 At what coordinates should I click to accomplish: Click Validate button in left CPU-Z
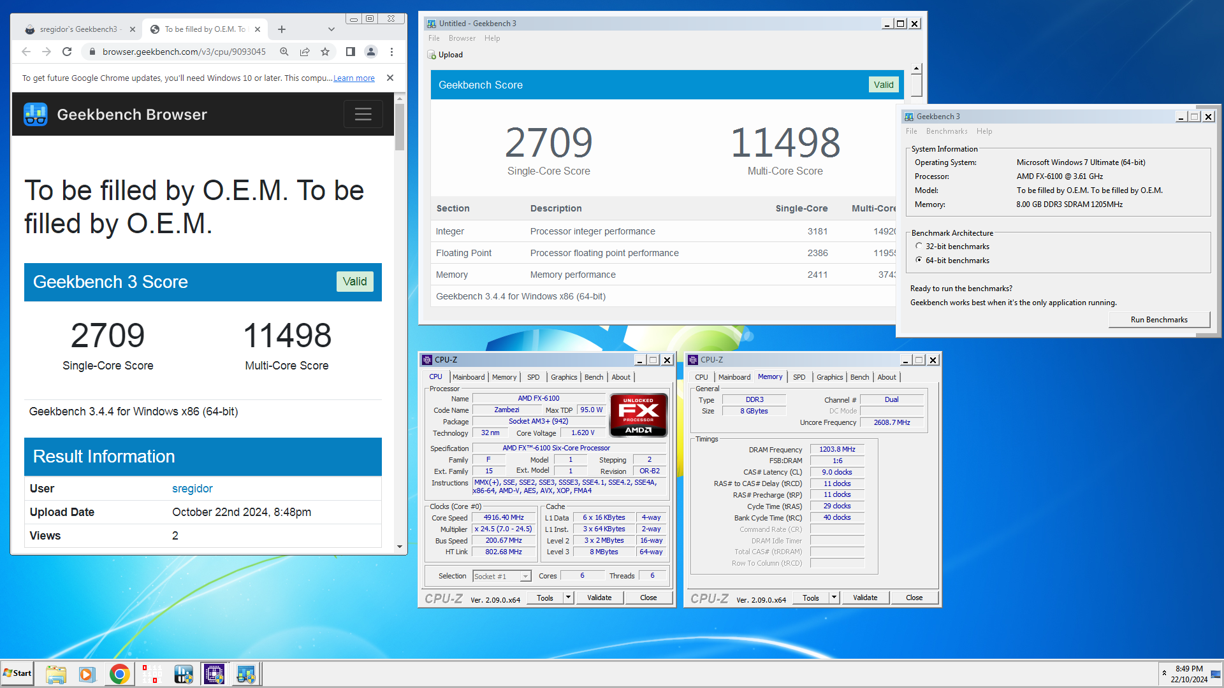pos(599,598)
